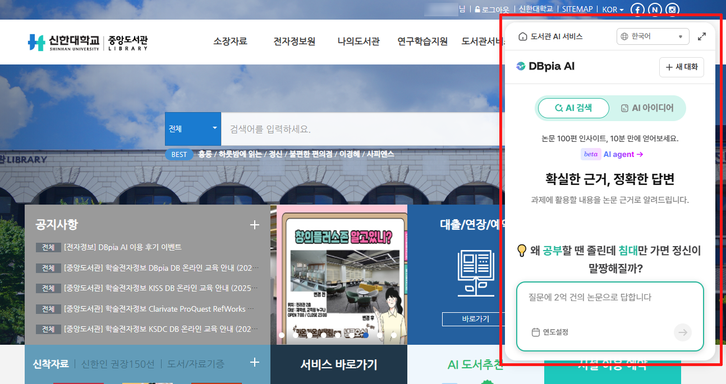Click 연도설정 year range setting
Screen dimensions: 726x384
point(550,332)
